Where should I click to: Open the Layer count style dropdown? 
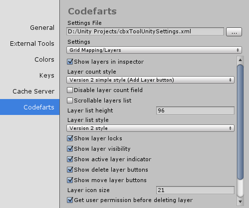(x=150, y=80)
